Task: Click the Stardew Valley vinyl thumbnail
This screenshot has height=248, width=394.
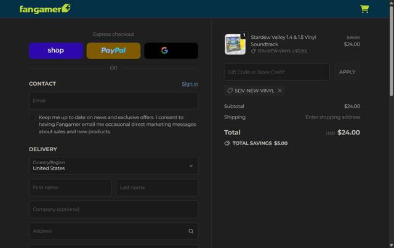Action: pos(235,44)
